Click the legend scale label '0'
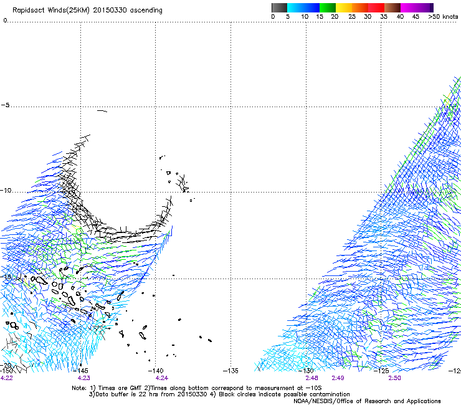This screenshot has width=461, height=405. pos(273,17)
